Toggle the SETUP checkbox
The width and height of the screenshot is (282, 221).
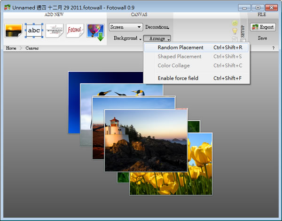coord(243,40)
